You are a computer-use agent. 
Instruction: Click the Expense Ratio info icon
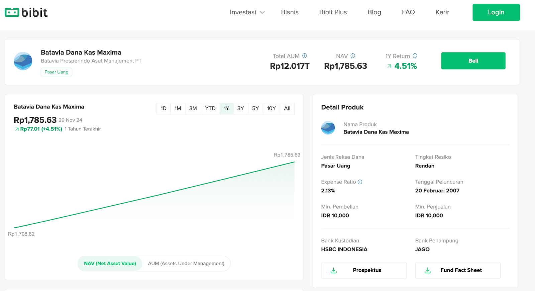click(x=360, y=182)
